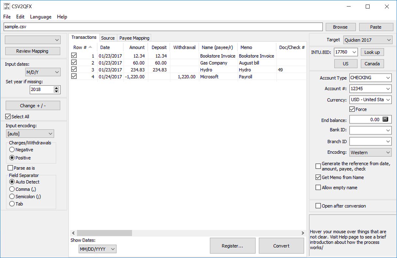Select Auto Detect field separator
Viewport: 397px width, 258px height.
(x=12, y=182)
